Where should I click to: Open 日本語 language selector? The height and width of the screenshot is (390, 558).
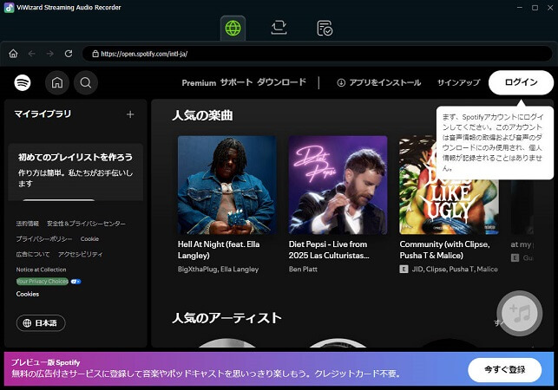(x=41, y=322)
